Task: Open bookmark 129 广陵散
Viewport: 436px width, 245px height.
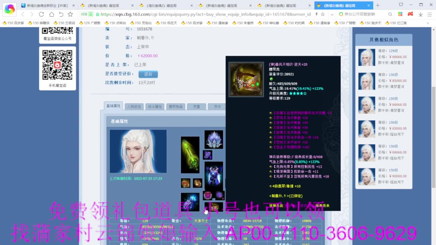Action: tap(90, 23)
